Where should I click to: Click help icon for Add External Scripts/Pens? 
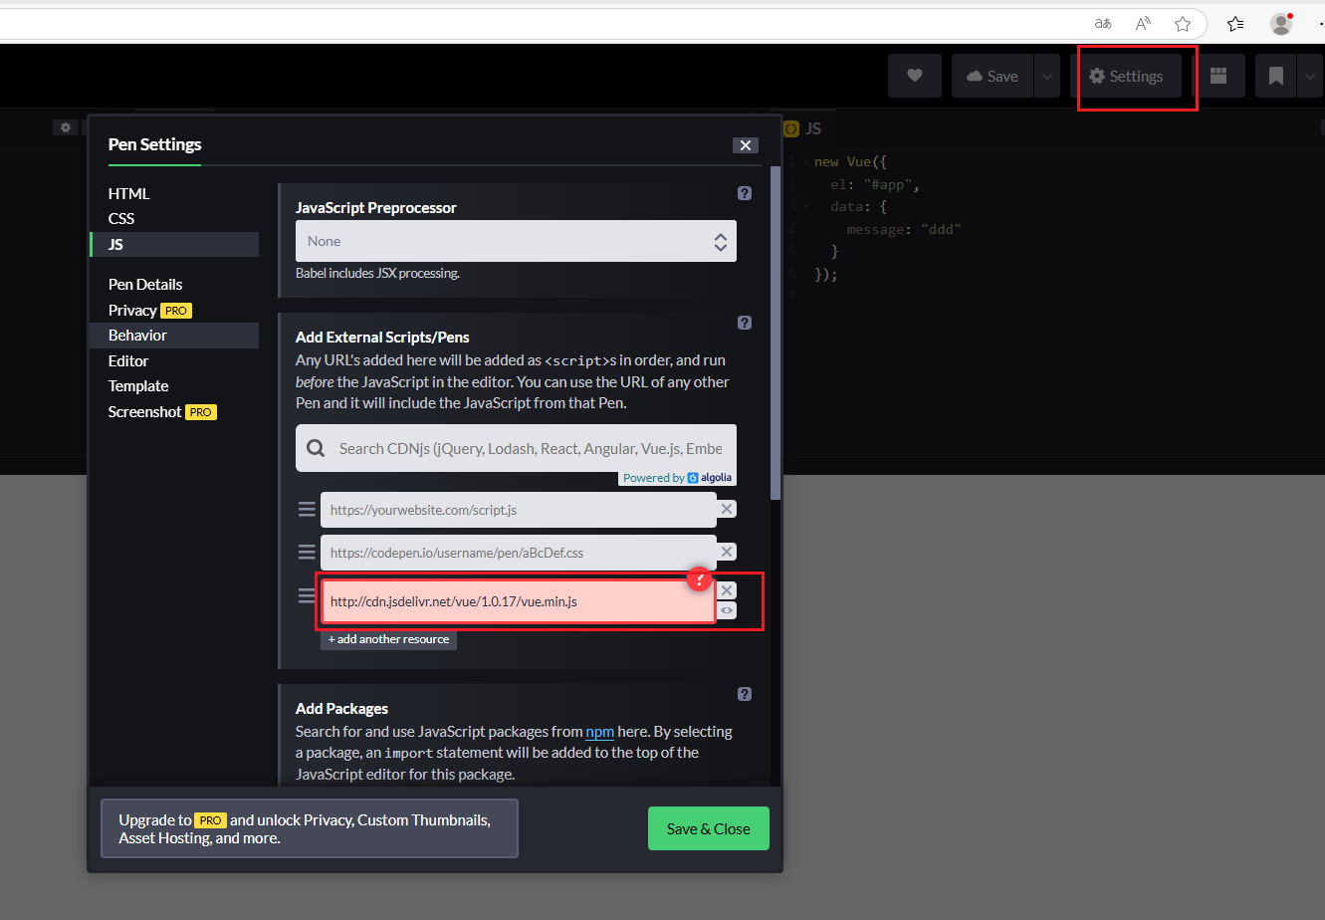pos(745,323)
